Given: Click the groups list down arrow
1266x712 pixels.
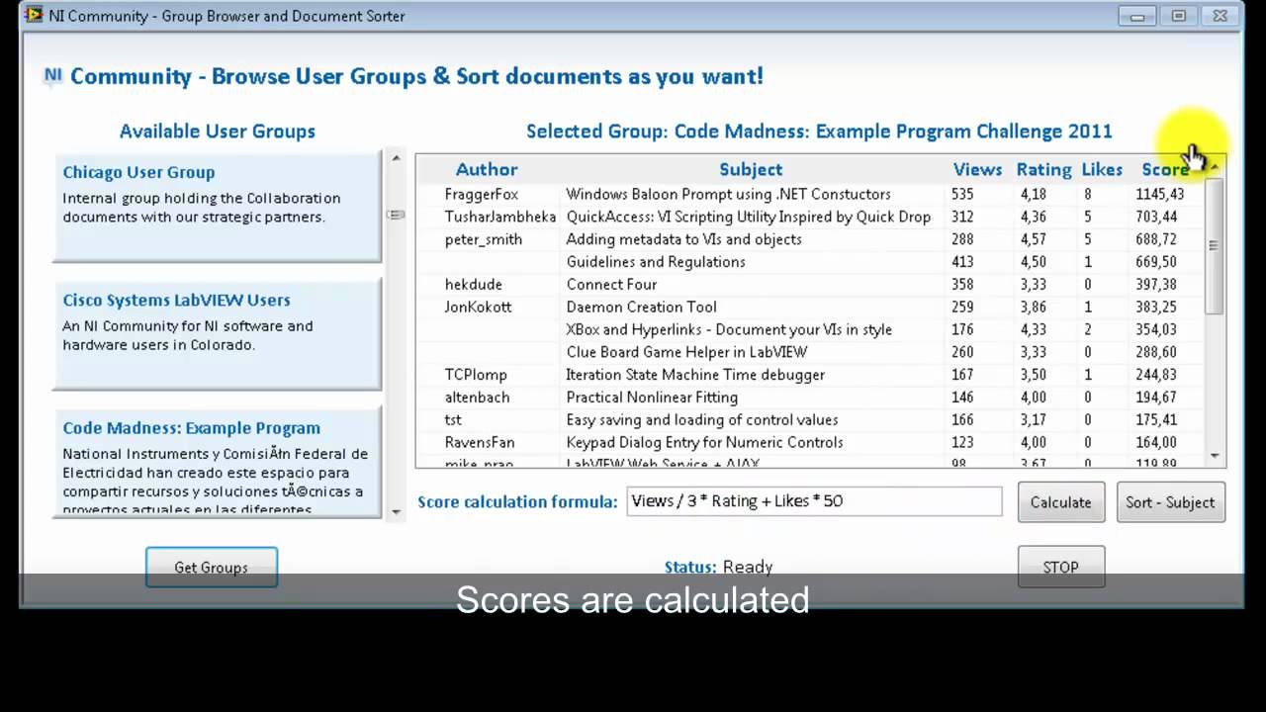Looking at the screenshot, I should point(396,511).
